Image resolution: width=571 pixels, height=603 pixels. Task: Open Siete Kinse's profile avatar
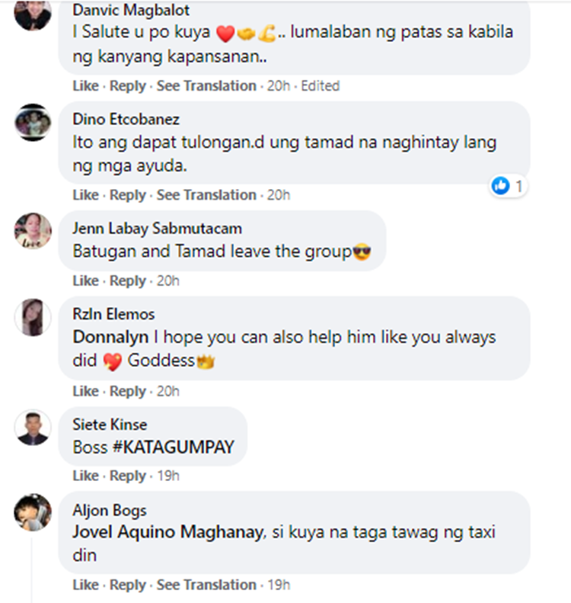tap(33, 427)
